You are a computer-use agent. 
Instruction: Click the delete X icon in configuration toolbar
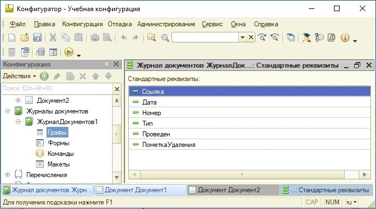coord(83,77)
